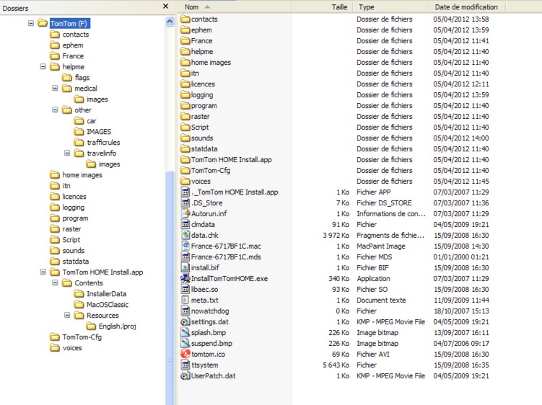The height and width of the screenshot is (405, 542).
Task: Click the meta.txt document icon
Action: click(x=185, y=300)
